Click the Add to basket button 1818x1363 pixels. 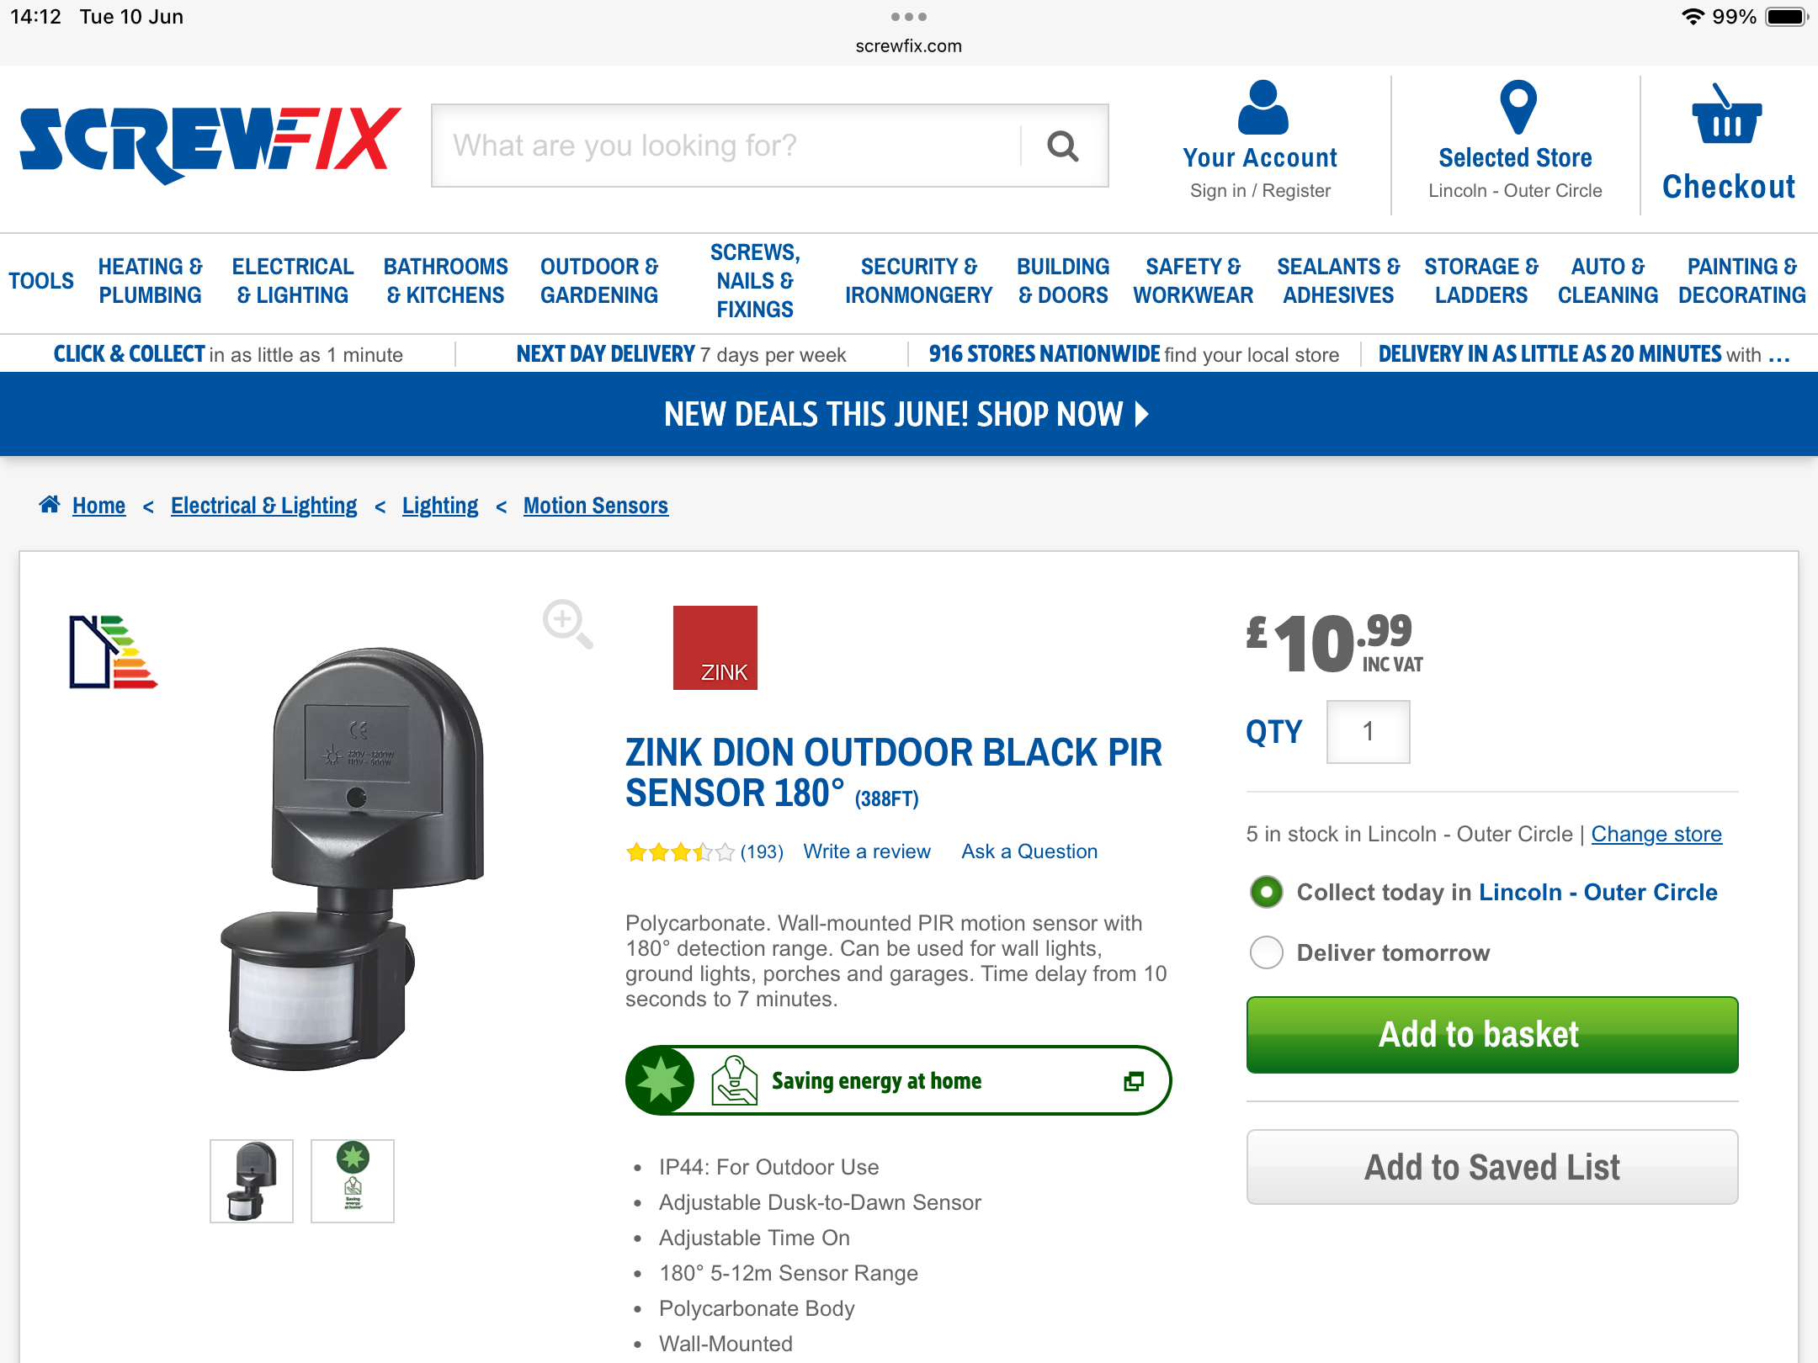[1491, 1035]
